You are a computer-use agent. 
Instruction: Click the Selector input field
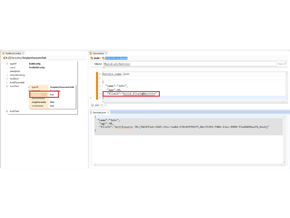coord(190,64)
